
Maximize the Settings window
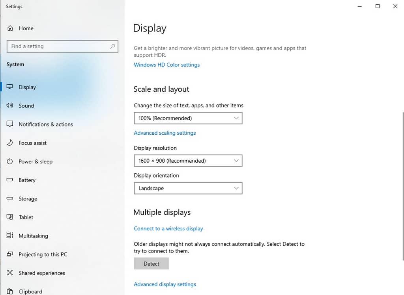click(x=378, y=6)
